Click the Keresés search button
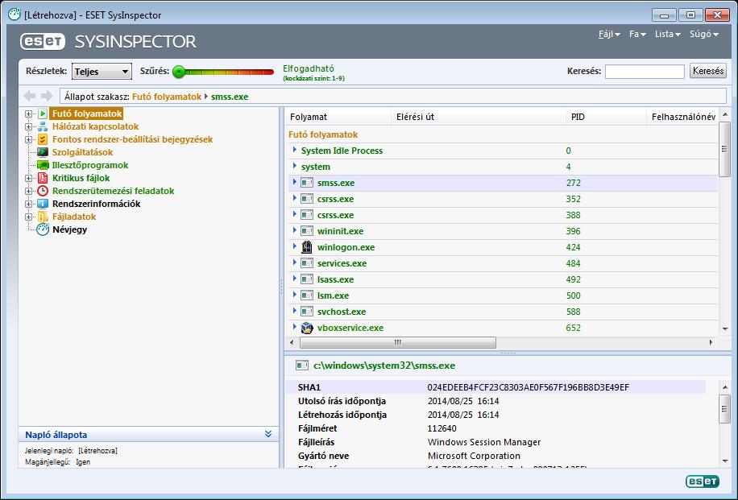This screenshot has width=738, height=500. coord(708,71)
